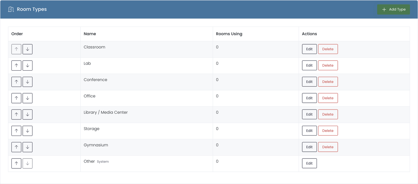Edit the Classroom room type
This screenshot has height=184, width=418.
click(309, 49)
